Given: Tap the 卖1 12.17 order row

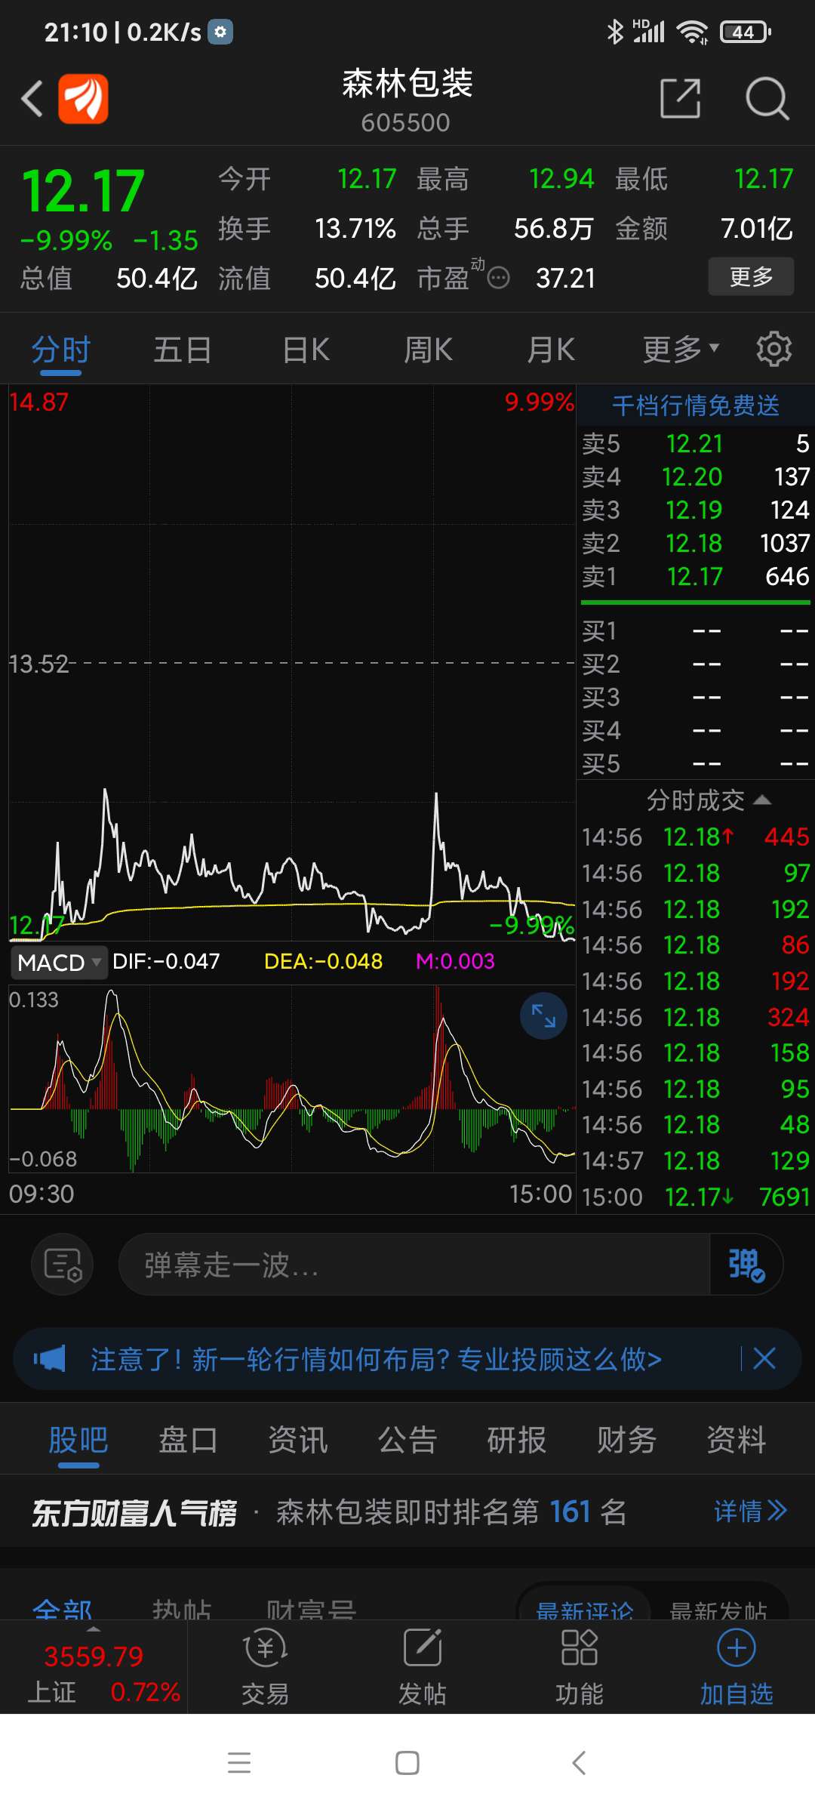Looking at the screenshot, I should tap(695, 577).
